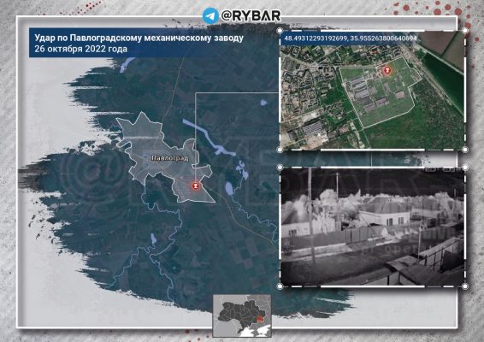This screenshot has height=342, width=484.
Task: Click the red strike marker on Pavlograd map
Action: point(195,186)
